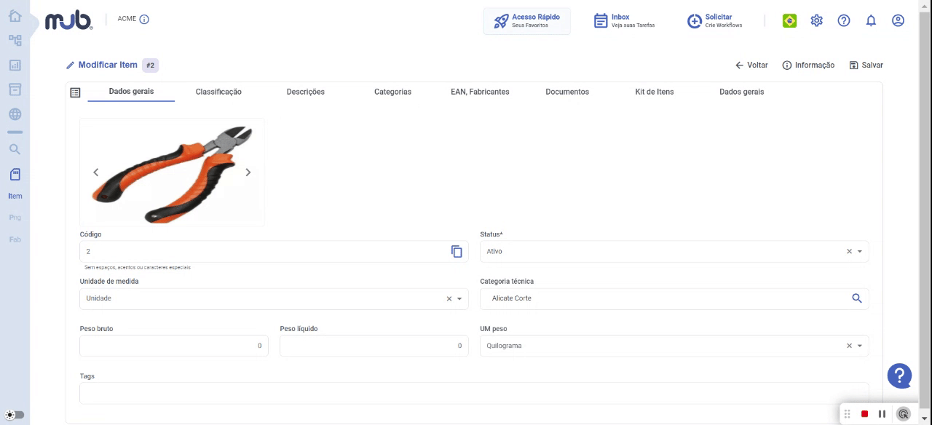
Task: Click the search magnifier in left sidebar
Action: coord(15,149)
